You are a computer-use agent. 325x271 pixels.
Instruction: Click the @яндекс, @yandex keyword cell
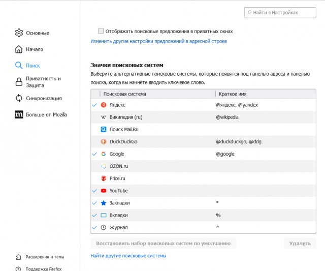click(x=237, y=105)
